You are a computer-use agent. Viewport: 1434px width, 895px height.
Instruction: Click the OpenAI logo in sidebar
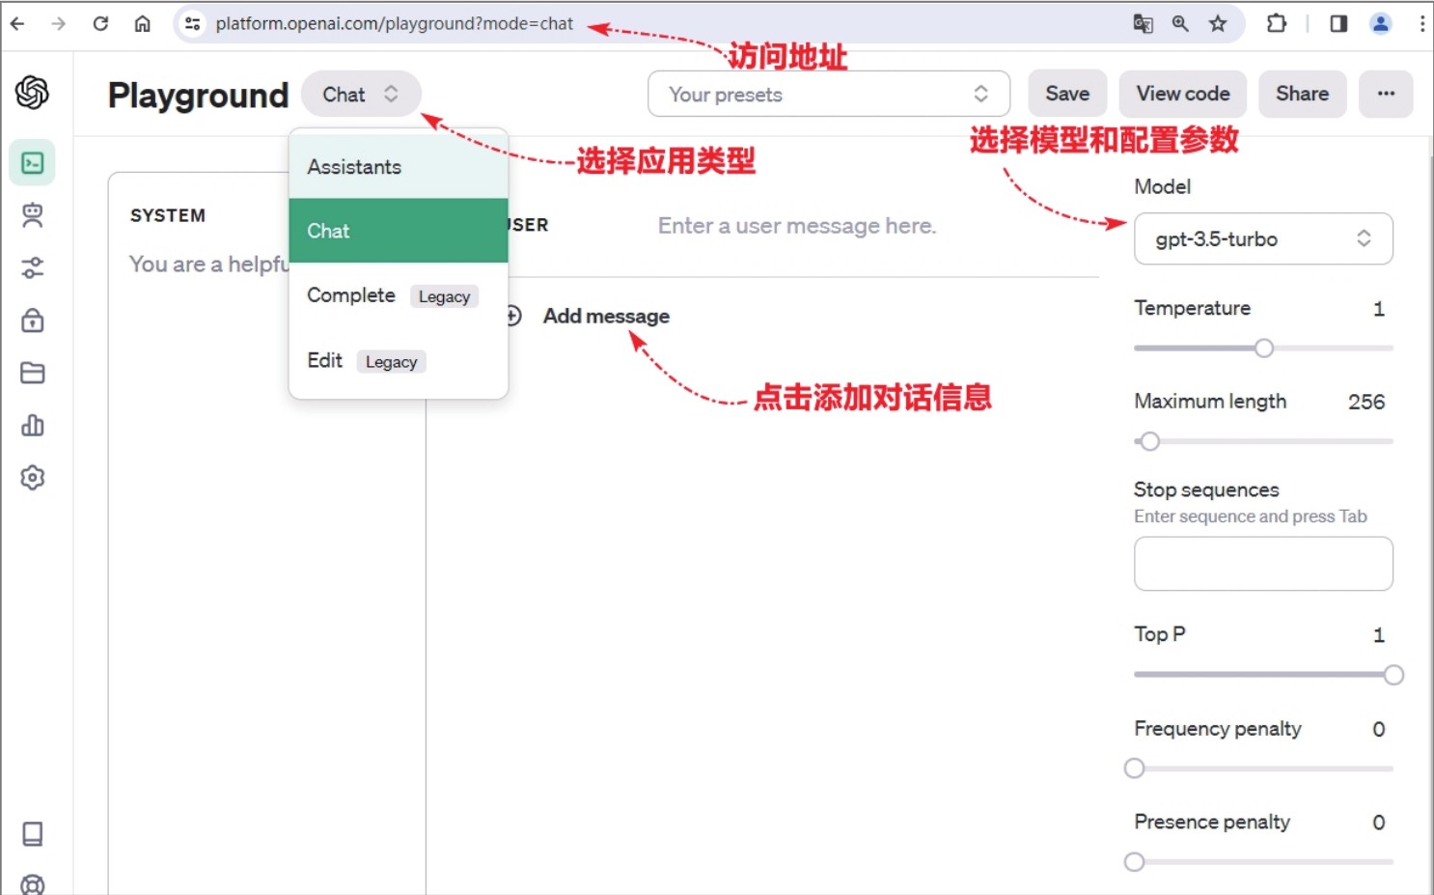click(32, 93)
